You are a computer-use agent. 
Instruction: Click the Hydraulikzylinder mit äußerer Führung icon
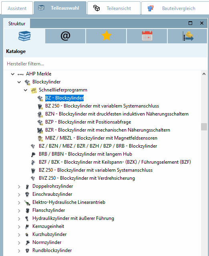[x=27, y=218]
